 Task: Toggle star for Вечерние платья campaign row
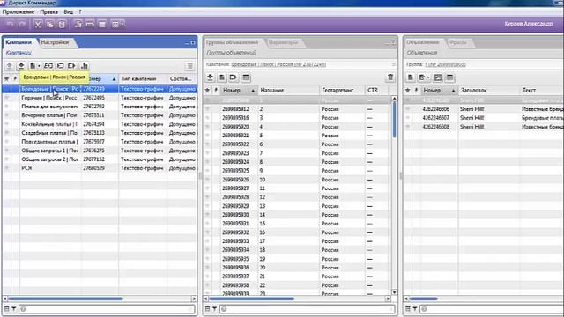(6, 115)
